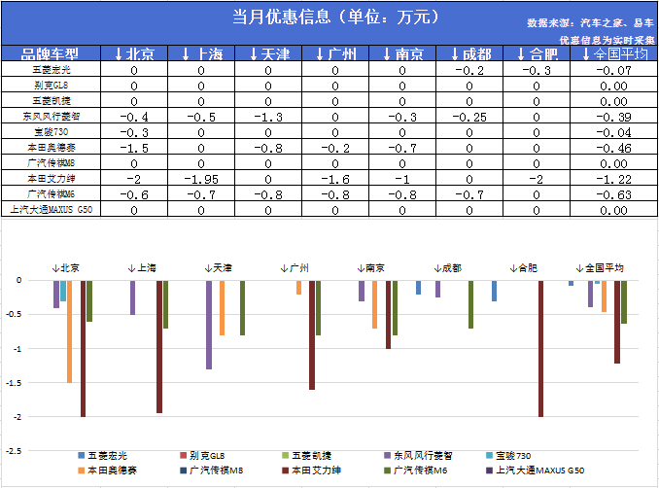Click the 数据来源：汽车之家、易车 note
The height and width of the screenshot is (488, 659).
tap(591, 23)
